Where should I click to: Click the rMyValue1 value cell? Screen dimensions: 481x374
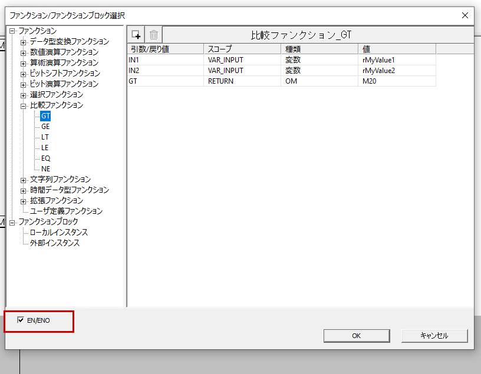396,59
